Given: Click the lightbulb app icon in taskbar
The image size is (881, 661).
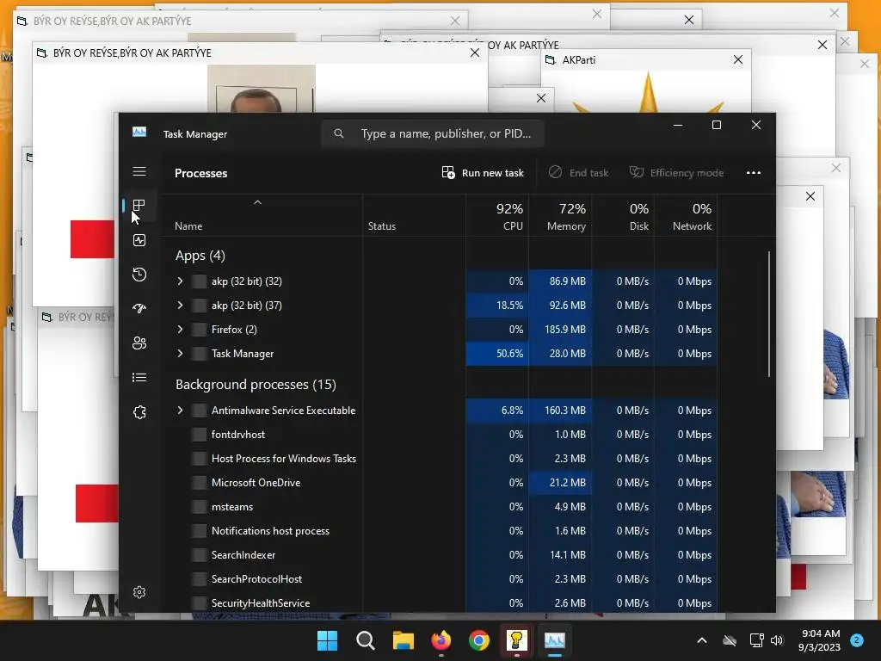Looking at the screenshot, I should [517, 640].
